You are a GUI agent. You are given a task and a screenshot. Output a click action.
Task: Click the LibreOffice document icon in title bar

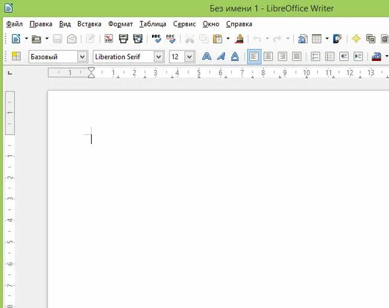tap(9, 8)
